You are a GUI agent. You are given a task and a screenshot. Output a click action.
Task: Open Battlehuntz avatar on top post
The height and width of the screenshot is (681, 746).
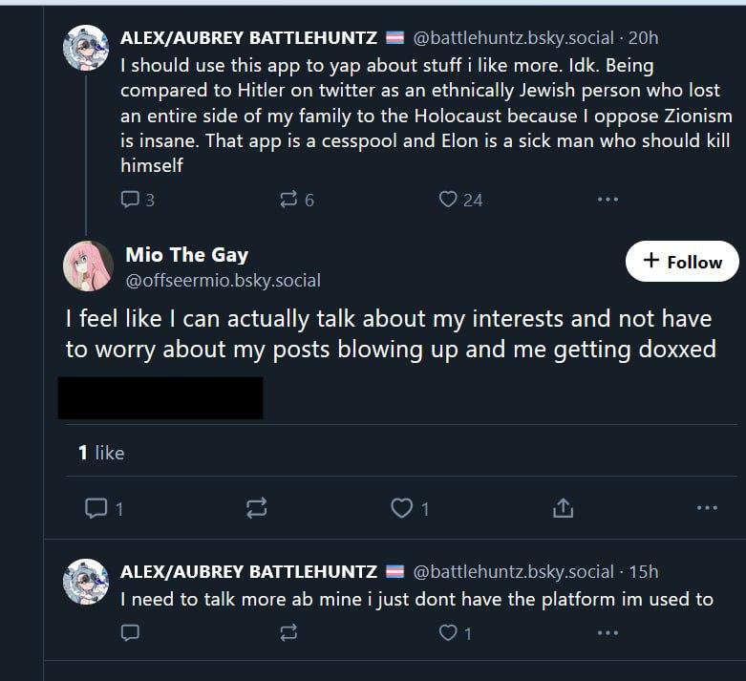pos(86,48)
